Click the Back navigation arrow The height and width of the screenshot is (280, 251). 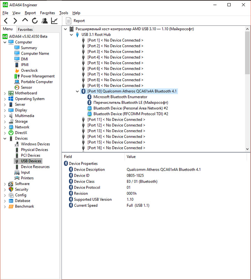(x=6, y=21)
